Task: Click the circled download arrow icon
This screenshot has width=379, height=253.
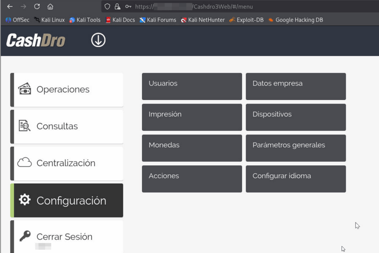Action: point(98,40)
